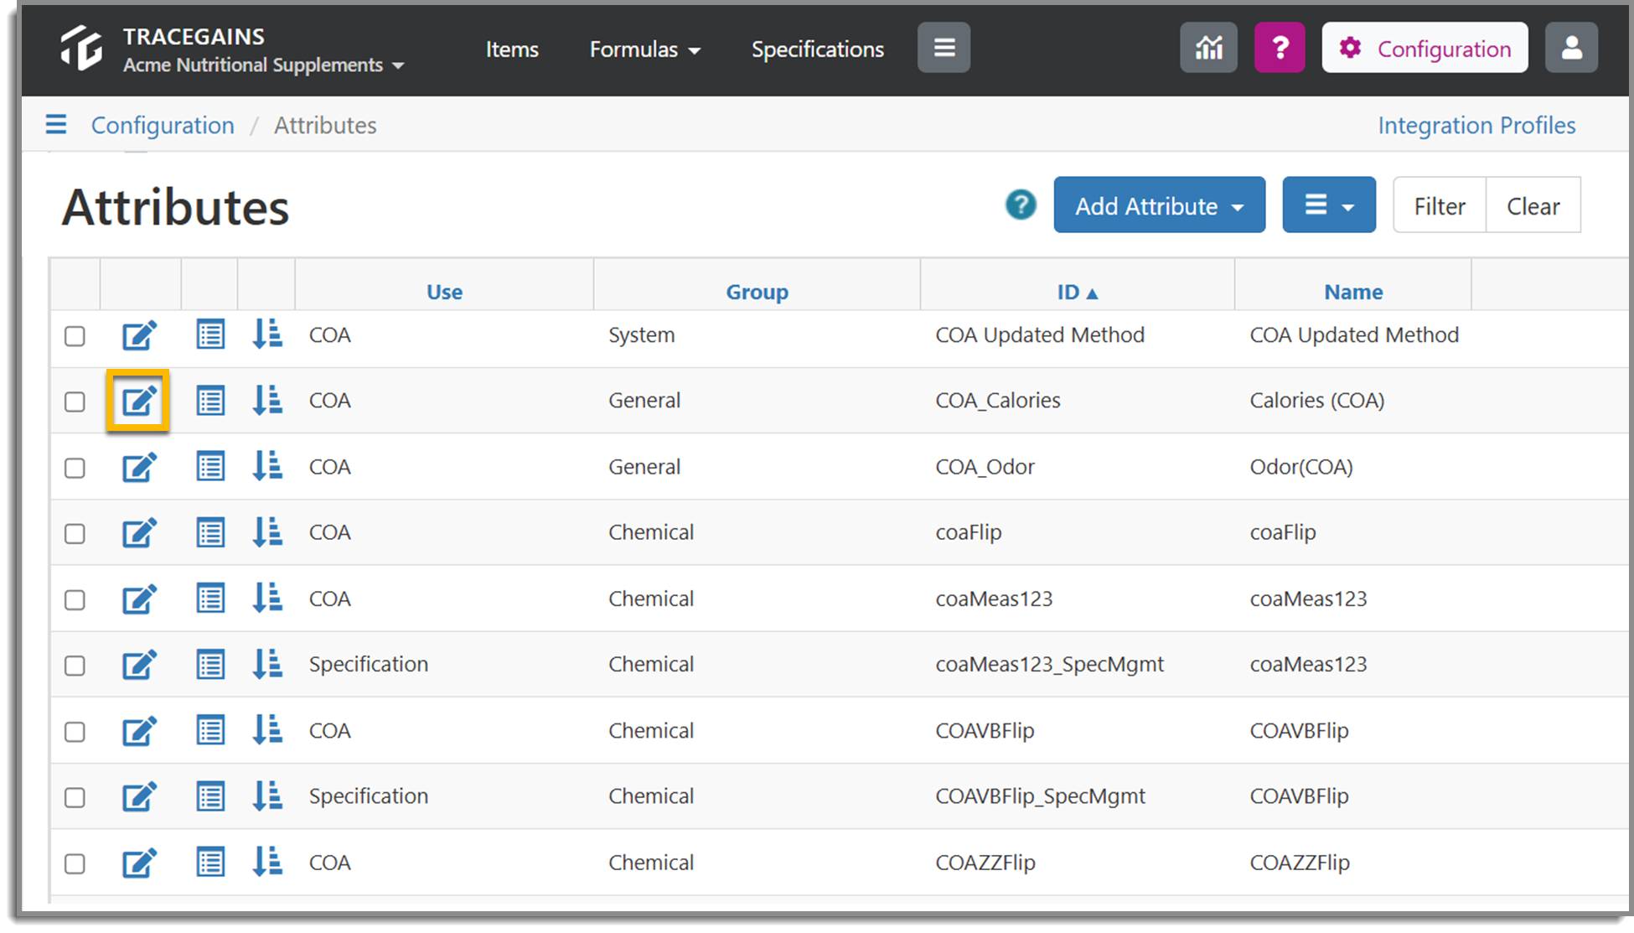This screenshot has height=933, width=1634.
Task: Click sort-order icon for COAVBFlip COA row
Action: click(x=267, y=730)
